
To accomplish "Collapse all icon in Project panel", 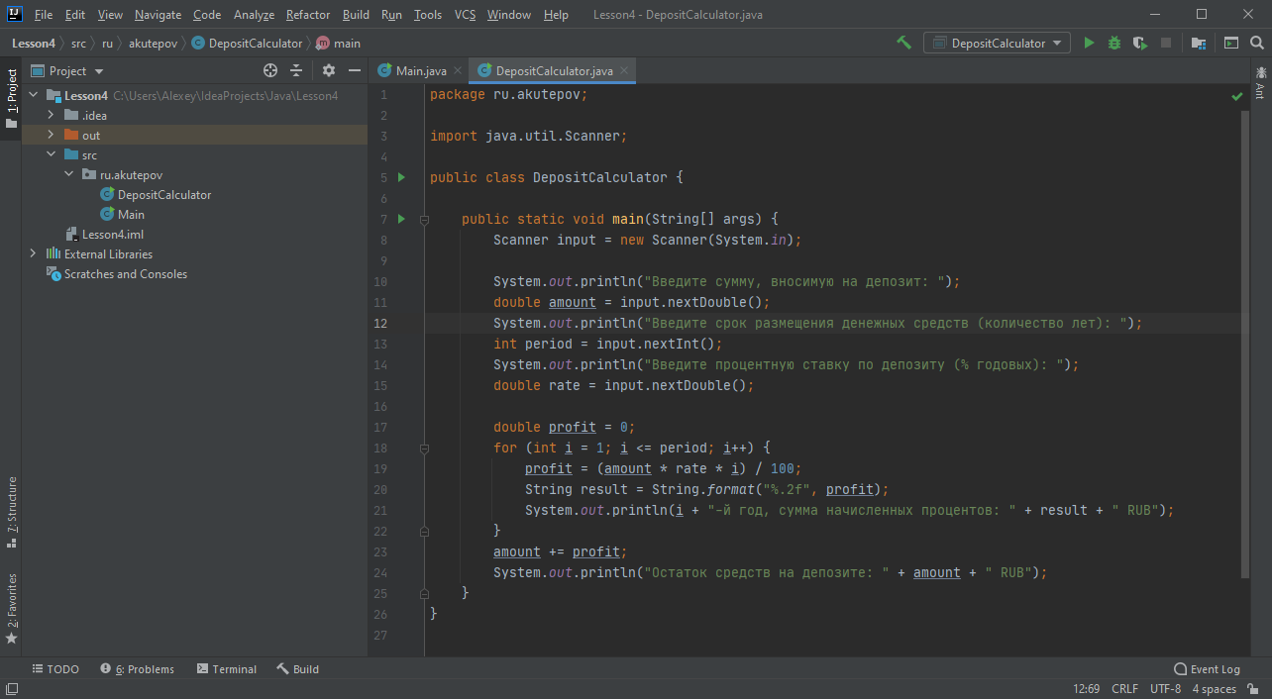I will point(296,70).
